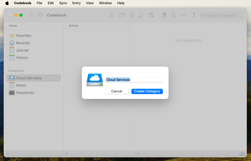This screenshot has height=161, width=251.
Task: Click the lock icon in the toolbar
Action: tap(31, 15)
